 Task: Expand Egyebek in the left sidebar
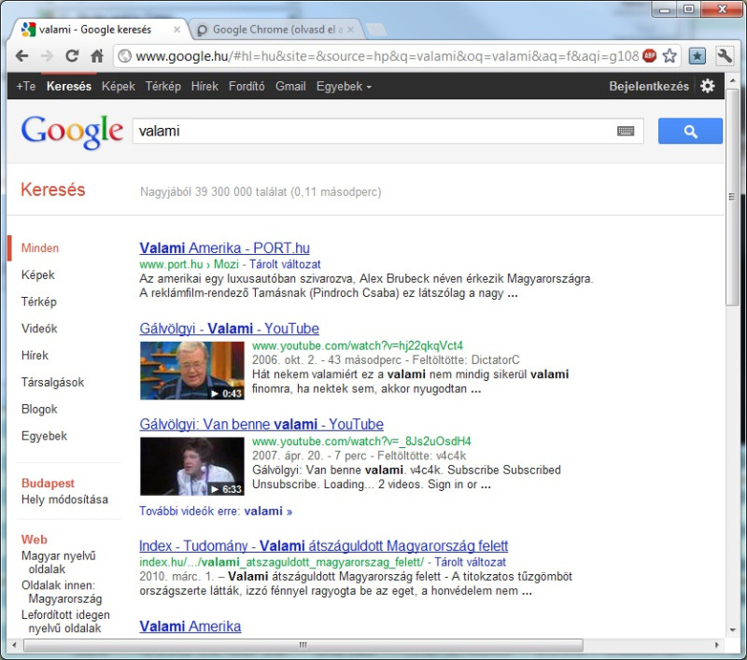[44, 436]
